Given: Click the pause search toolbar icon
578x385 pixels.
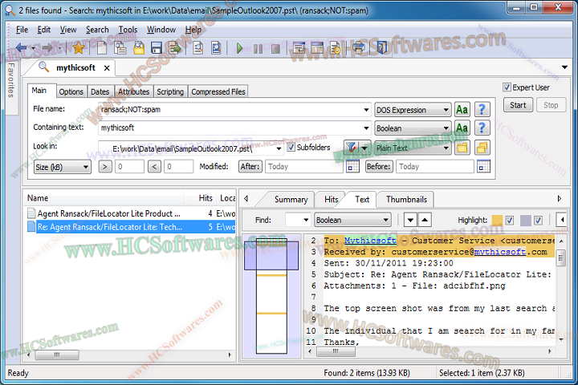Looking at the screenshot, I should click(258, 48).
